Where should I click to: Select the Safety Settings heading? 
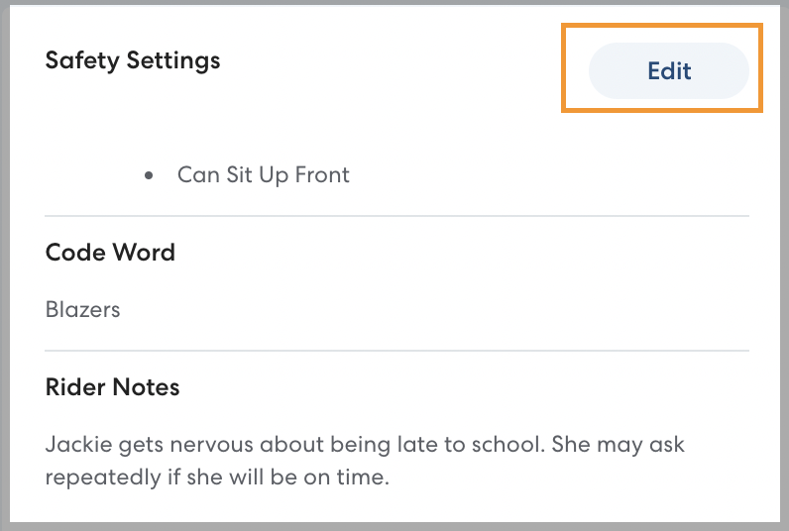(133, 60)
